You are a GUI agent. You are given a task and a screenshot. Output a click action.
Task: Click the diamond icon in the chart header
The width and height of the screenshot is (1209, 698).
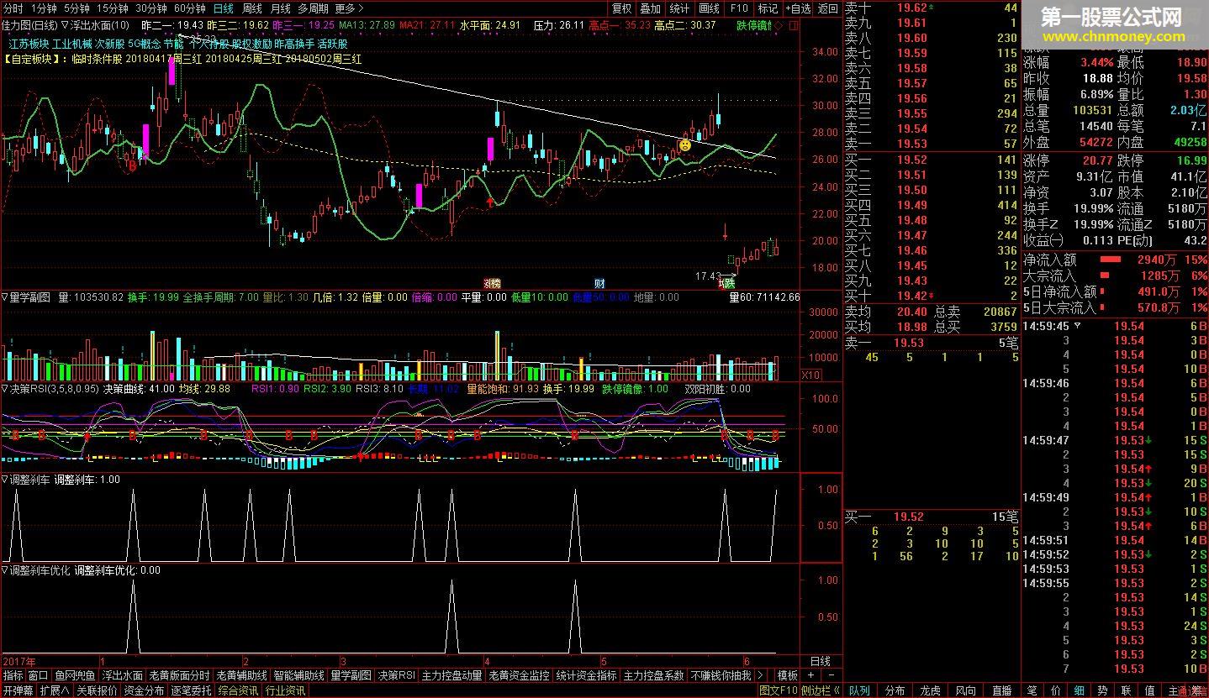780,25
